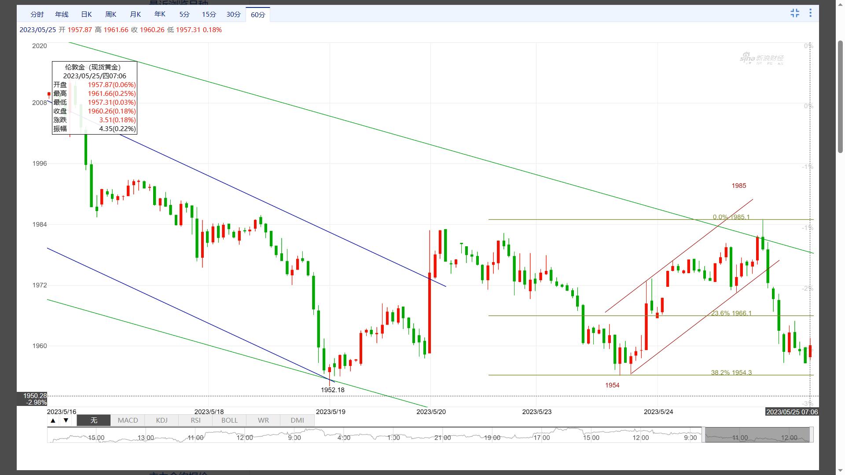Open the 月K monthly chart tab
845x475 pixels.
(x=136, y=15)
